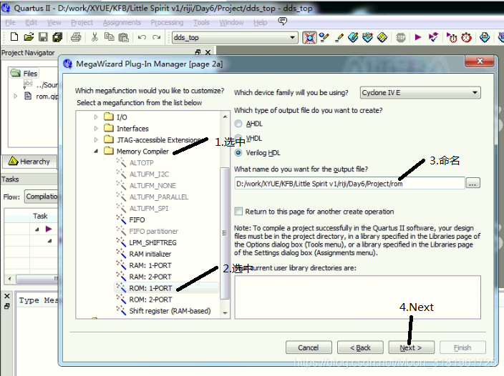Click the feedback speech bubble icon in menu bar

[x=282, y=21]
